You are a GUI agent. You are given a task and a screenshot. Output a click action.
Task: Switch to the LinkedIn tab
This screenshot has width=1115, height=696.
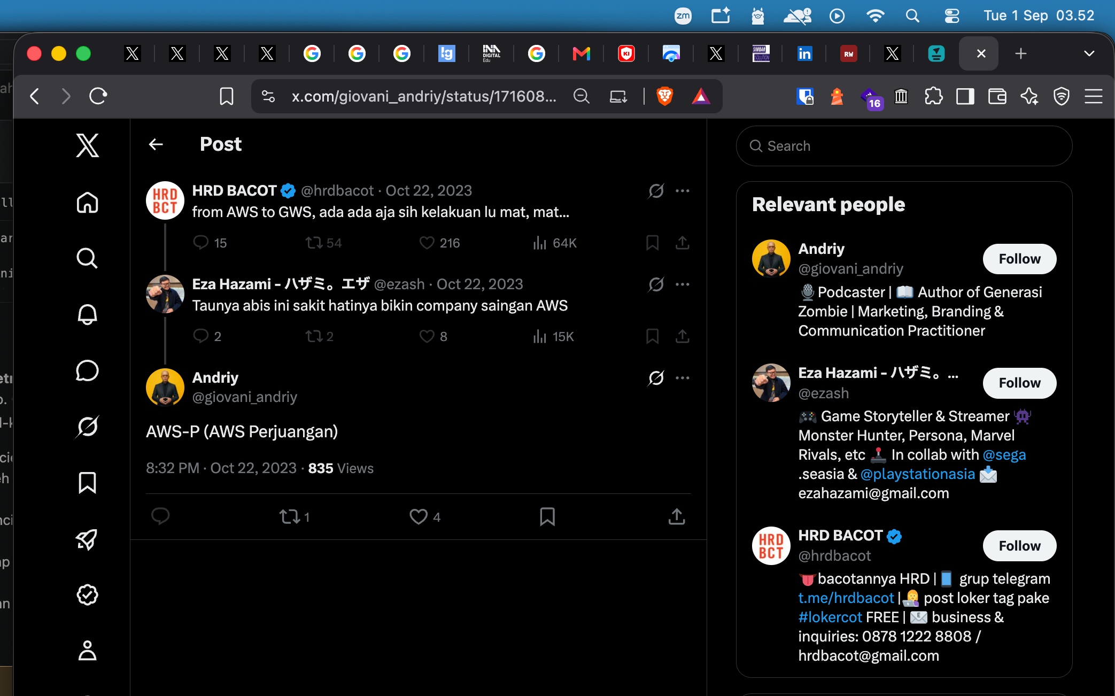click(804, 53)
